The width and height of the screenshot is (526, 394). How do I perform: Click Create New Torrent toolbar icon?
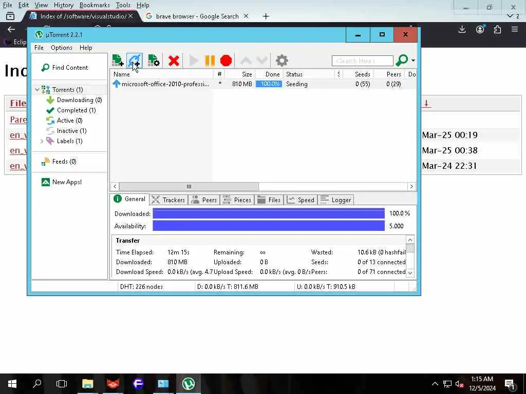(x=153, y=61)
